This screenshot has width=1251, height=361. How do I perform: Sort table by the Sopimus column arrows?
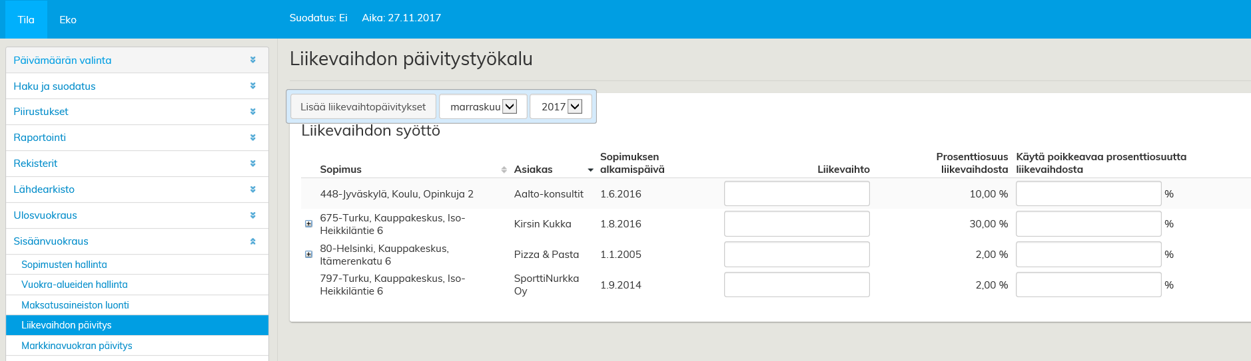[504, 170]
